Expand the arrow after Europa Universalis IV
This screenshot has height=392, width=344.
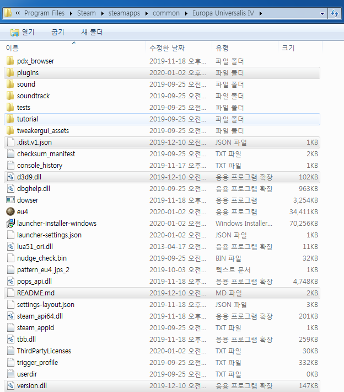[260, 13]
